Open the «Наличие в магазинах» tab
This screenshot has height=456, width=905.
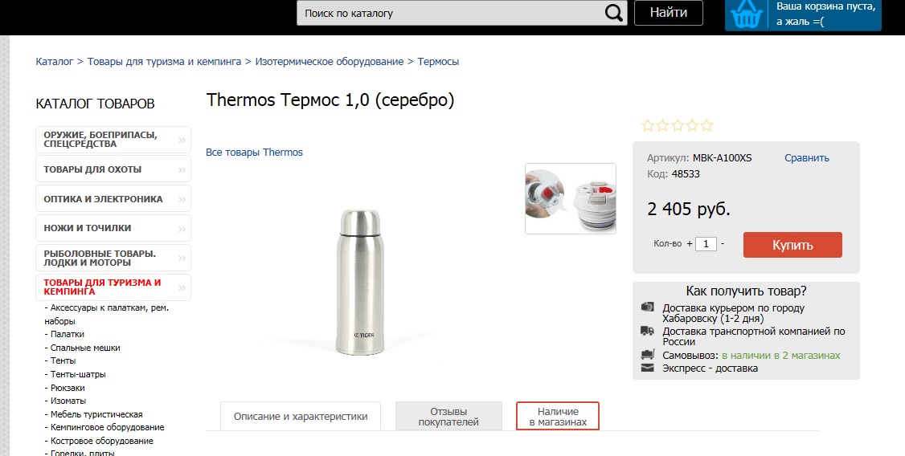pyautogui.click(x=558, y=416)
